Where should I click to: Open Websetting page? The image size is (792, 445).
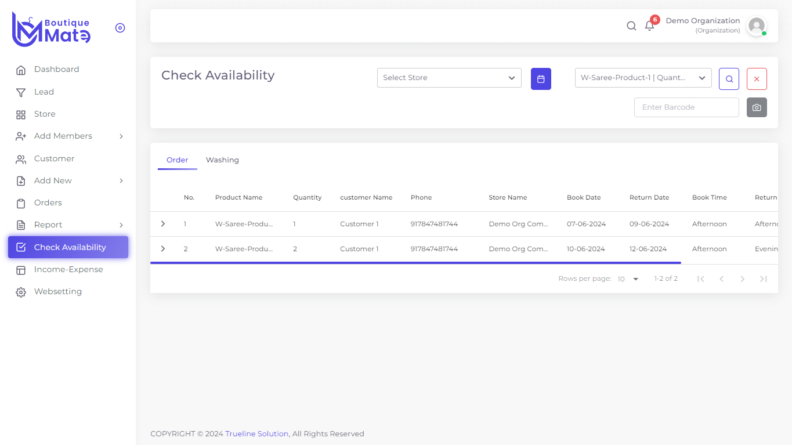68,291
